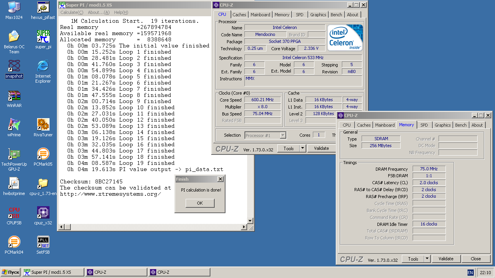Switch to Super PI taskbar button

pos(53,272)
